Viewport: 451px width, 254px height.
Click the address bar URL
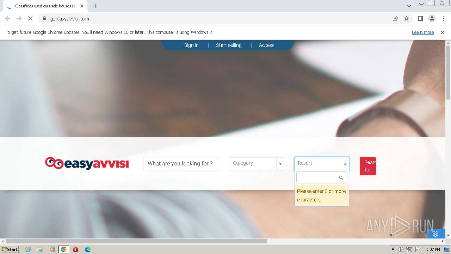pyautogui.click(x=69, y=18)
